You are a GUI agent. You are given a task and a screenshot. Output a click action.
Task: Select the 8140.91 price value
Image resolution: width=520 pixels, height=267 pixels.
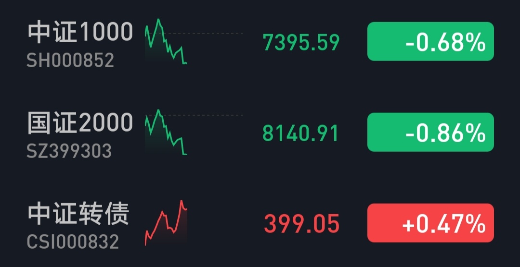[301, 133]
